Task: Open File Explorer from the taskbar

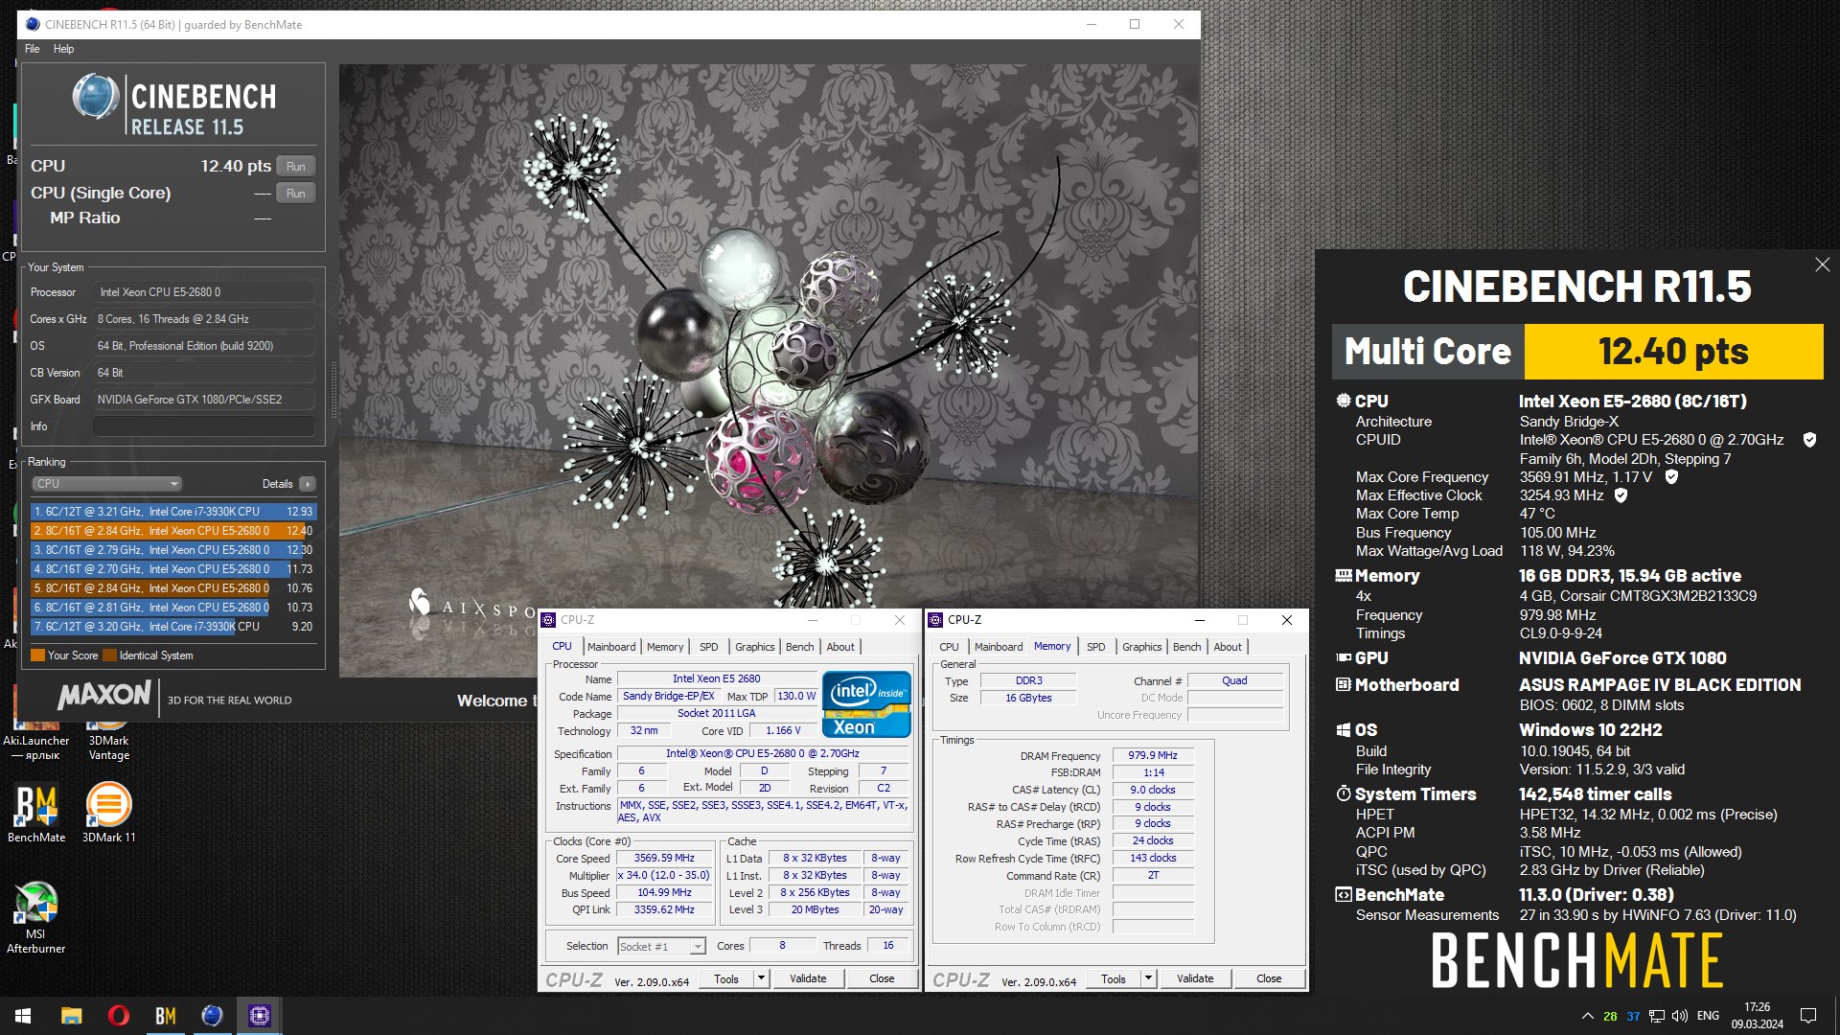Action: coord(71,1016)
